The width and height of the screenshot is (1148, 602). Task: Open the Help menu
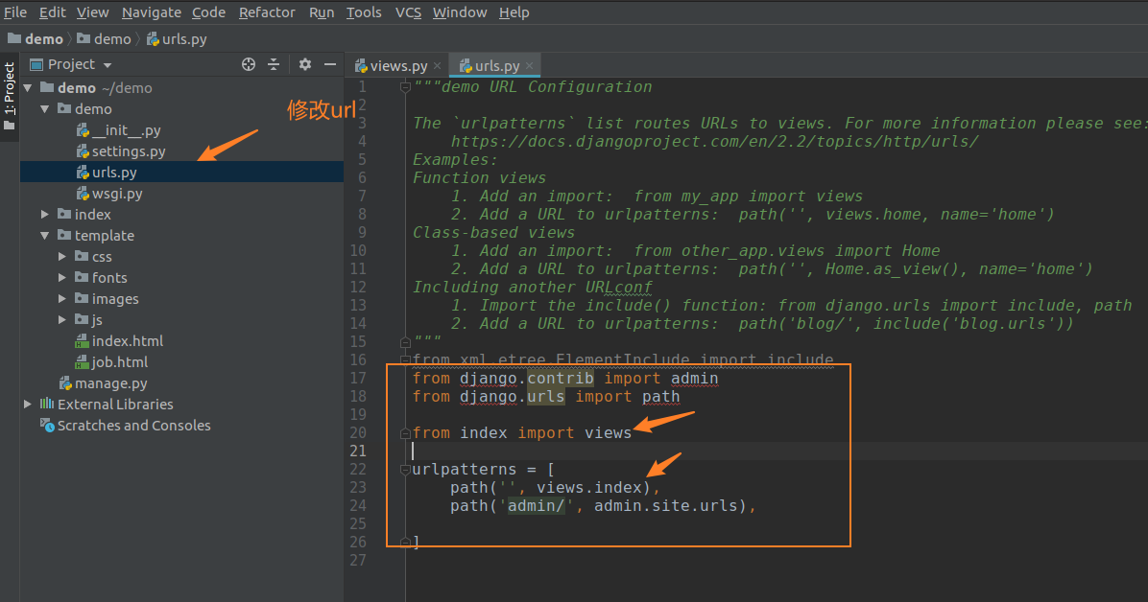(x=514, y=12)
